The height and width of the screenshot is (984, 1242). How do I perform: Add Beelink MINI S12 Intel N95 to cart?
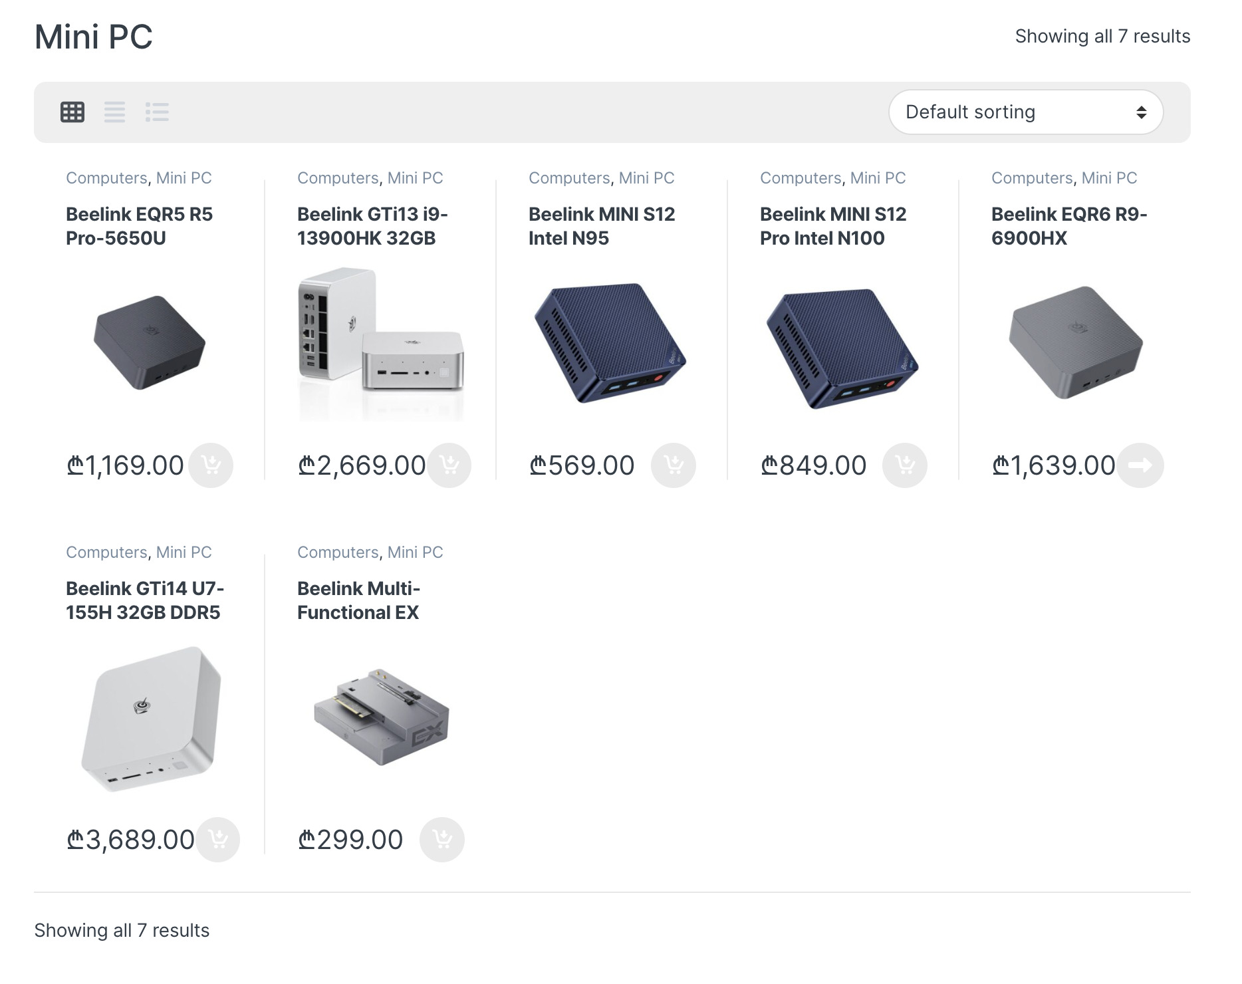pyautogui.click(x=674, y=465)
